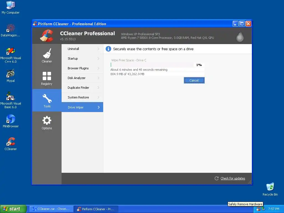This screenshot has height=213, width=284.
Task: Minimize the CCleaner window
Action: point(235,24)
